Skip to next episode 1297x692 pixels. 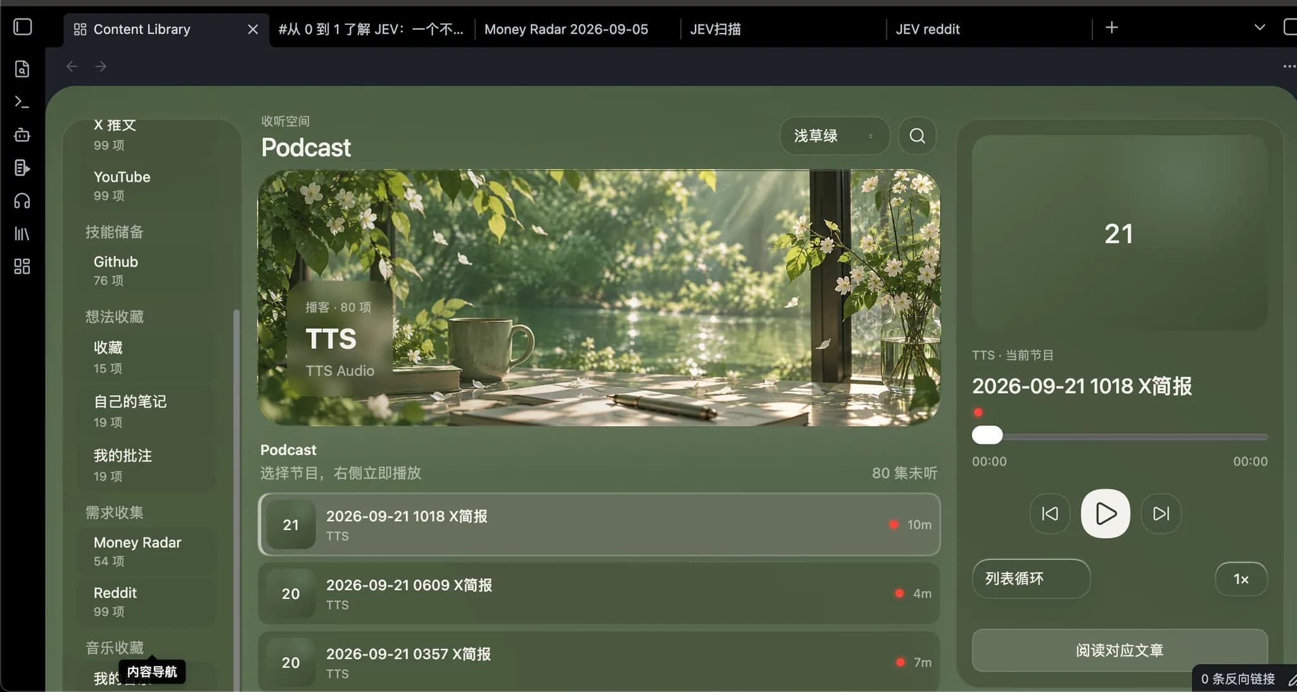click(x=1161, y=513)
